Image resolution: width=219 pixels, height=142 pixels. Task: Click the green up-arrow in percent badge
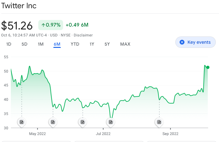[43, 25]
